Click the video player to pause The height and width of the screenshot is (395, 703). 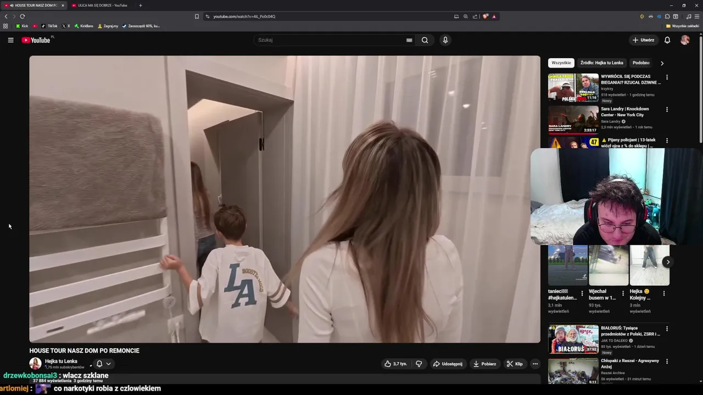(284, 199)
